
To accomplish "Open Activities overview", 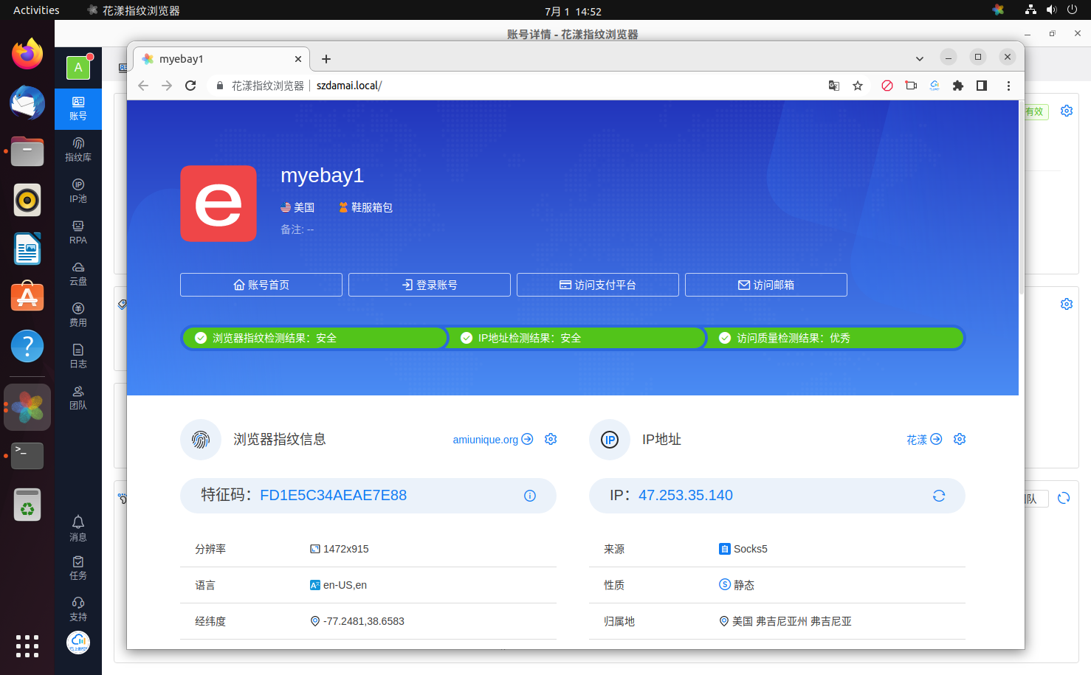I will [x=36, y=10].
